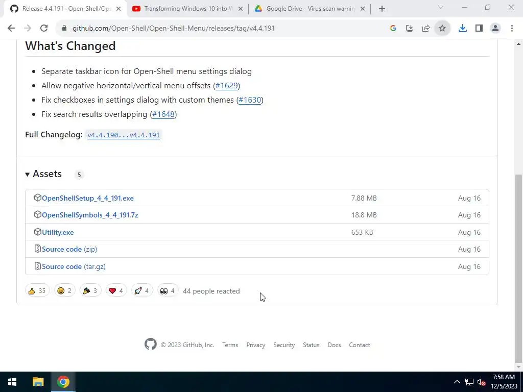Screen dimensions: 523x392
Task: Close the Google Drive virus scan tab
Action: pyautogui.click(x=363, y=9)
